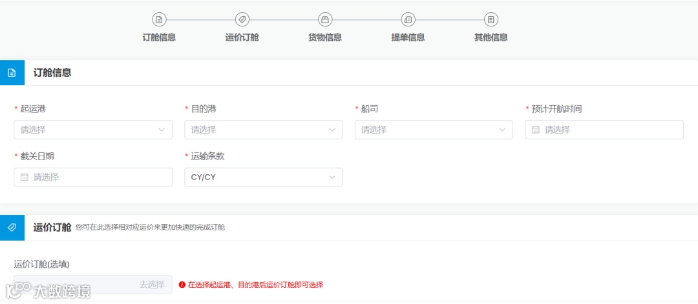The width and height of the screenshot is (698, 304).
Task: Click the 运价订舱(选填) input box
Action: pos(93,285)
